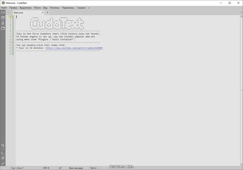This screenshot has height=170, width=243.
Task: Open the Плагины menu
Action: (x=54, y=8)
